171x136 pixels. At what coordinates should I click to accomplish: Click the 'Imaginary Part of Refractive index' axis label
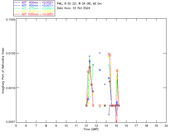tap(3, 70)
